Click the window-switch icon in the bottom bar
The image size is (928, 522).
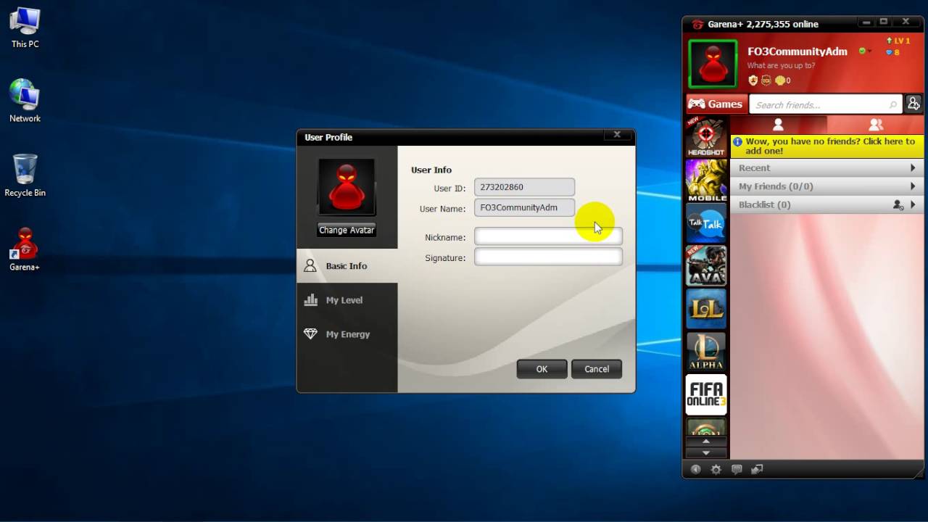coord(757,470)
